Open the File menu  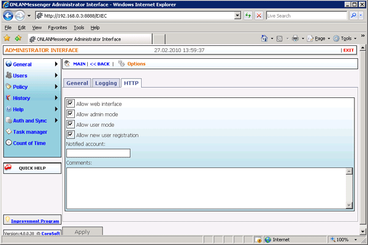click(8, 28)
